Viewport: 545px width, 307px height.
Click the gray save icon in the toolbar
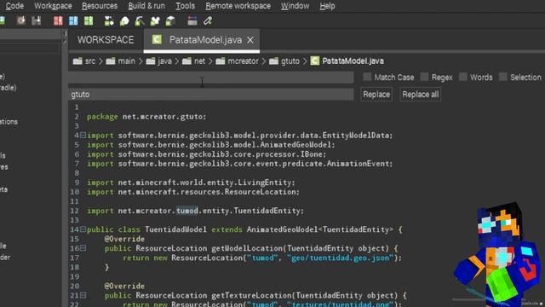[x=36, y=20]
